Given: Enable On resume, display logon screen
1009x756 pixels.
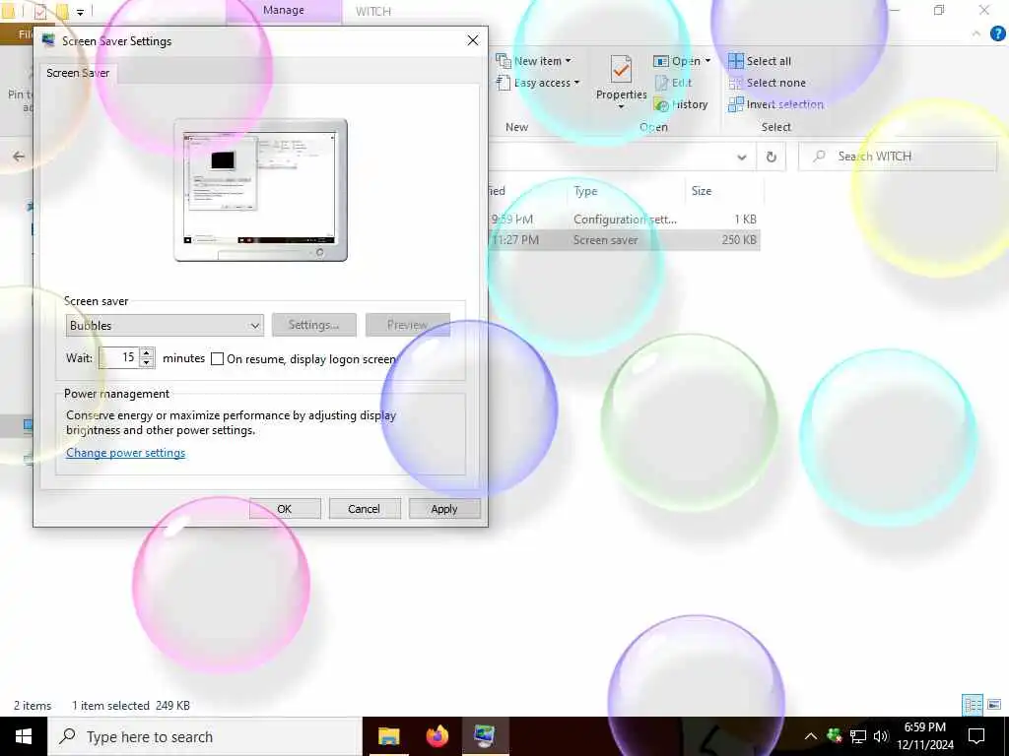Looking at the screenshot, I should (218, 358).
